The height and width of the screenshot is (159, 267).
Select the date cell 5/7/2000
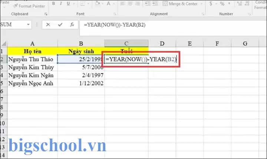[x=81, y=67]
